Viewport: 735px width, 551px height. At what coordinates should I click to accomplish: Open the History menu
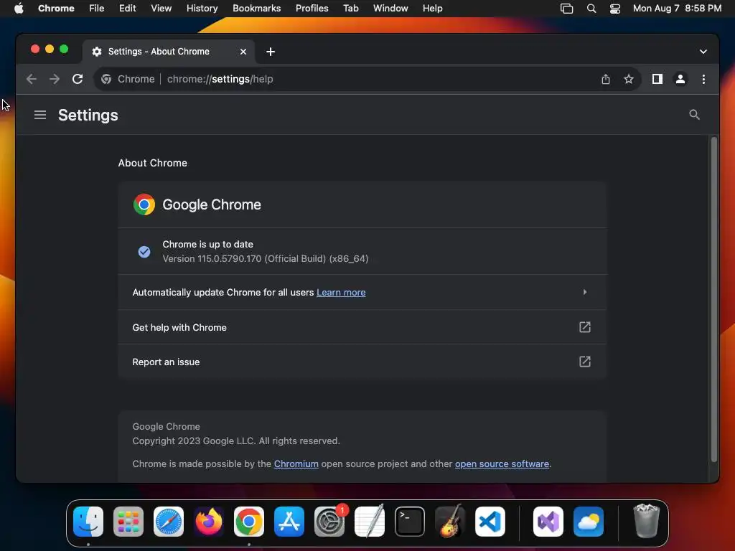[202, 9]
